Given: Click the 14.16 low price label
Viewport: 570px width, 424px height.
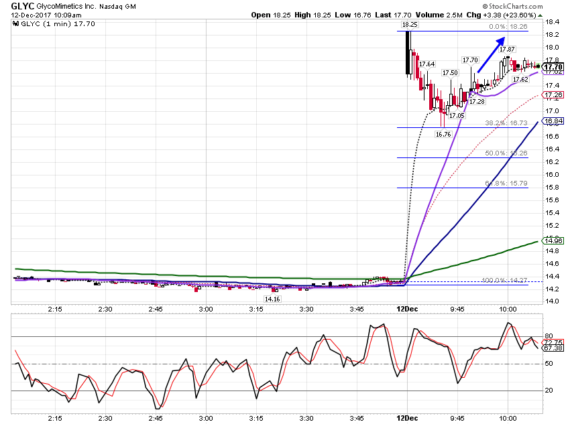Looking at the screenshot, I should (272, 299).
